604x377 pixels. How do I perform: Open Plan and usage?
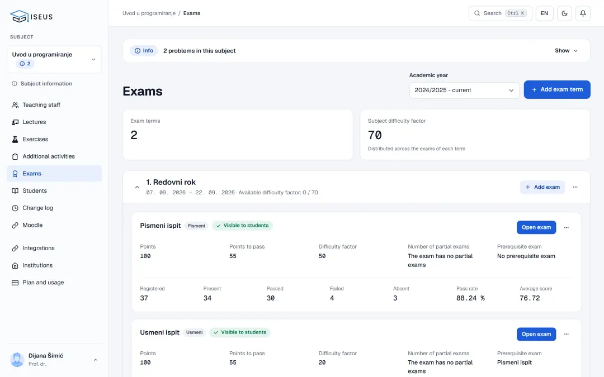click(x=54, y=283)
